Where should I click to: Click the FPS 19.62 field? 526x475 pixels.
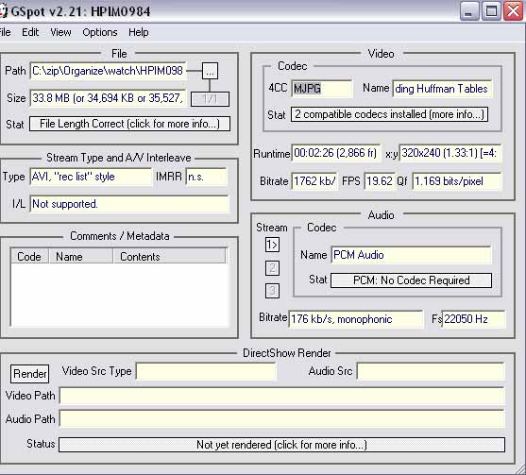[x=380, y=181]
